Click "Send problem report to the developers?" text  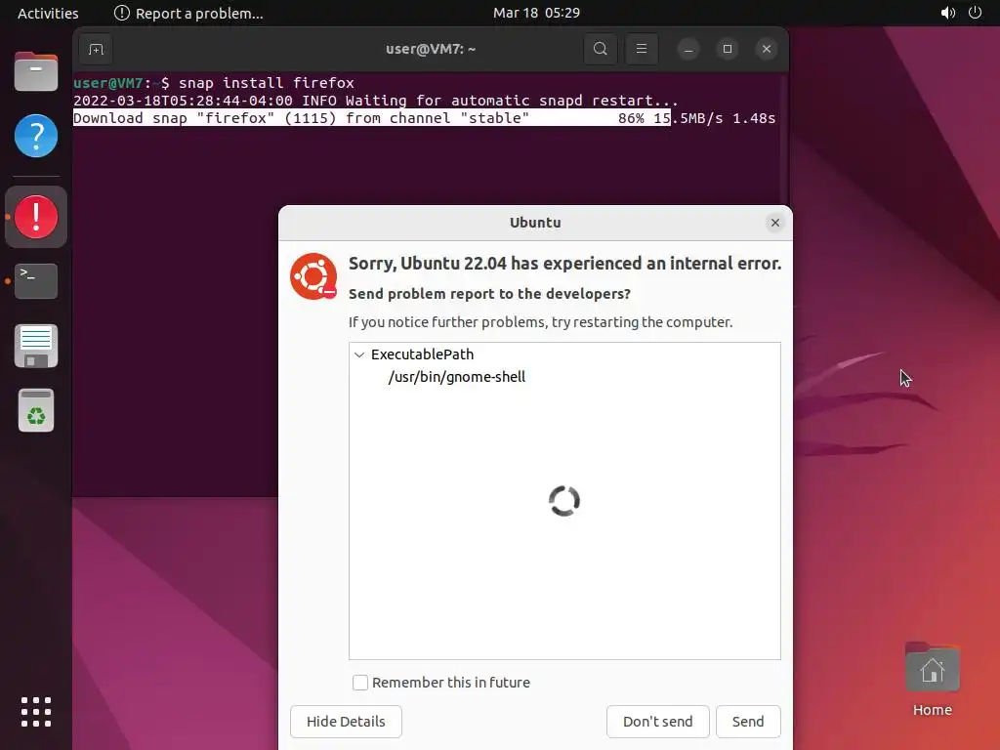tap(489, 294)
